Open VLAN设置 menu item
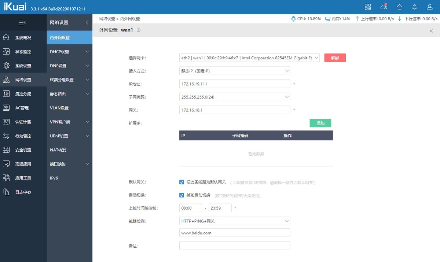This screenshot has height=262, width=440. click(69, 108)
